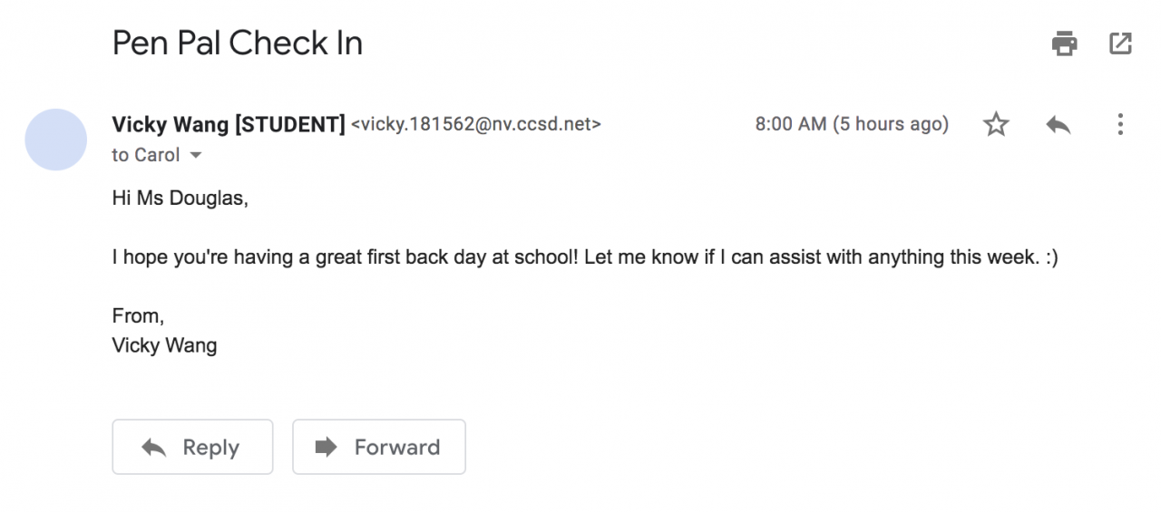Open the three-dot More options menu
Image resolution: width=1161 pixels, height=512 pixels.
pyautogui.click(x=1120, y=125)
